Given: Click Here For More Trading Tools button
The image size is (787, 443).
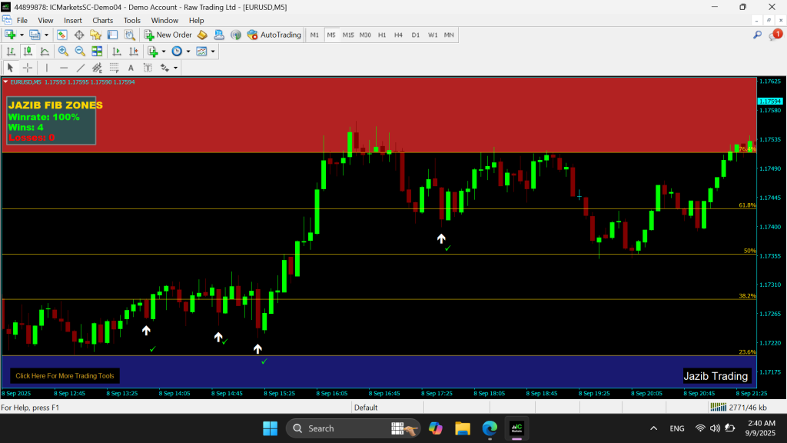Looking at the screenshot, I should pyautogui.click(x=65, y=376).
